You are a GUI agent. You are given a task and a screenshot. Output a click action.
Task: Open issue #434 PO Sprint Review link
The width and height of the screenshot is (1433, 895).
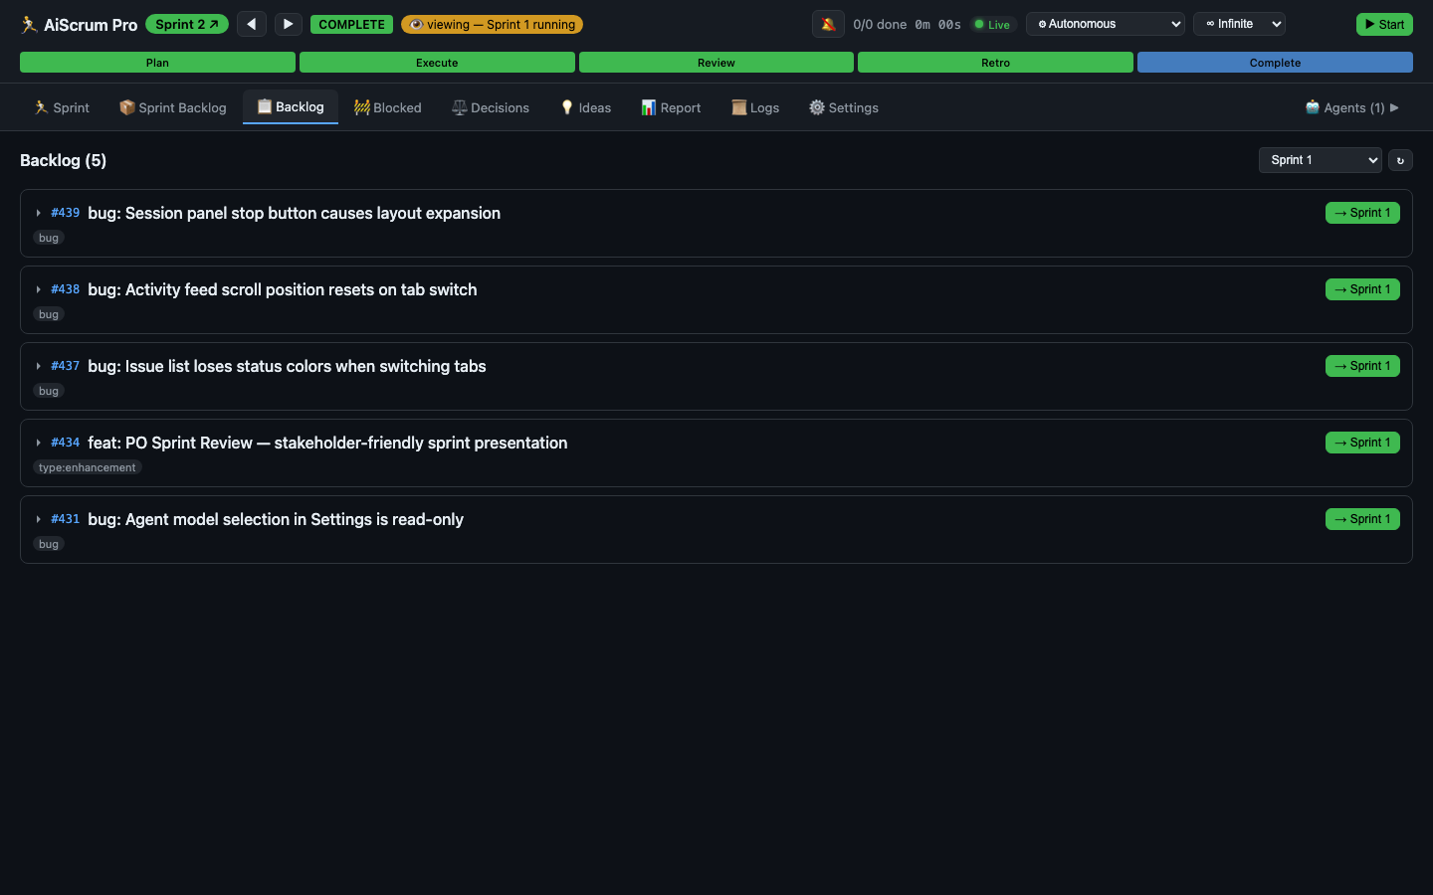click(x=65, y=442)
